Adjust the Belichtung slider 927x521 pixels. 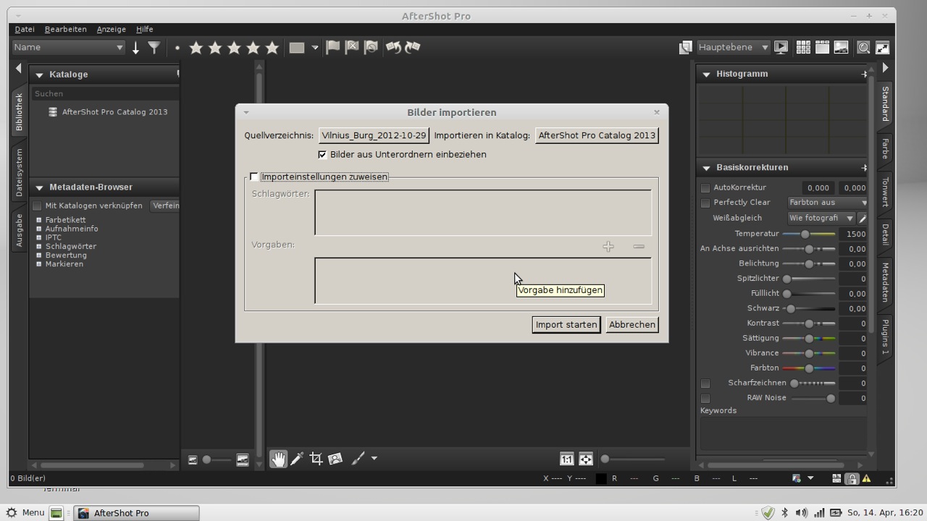[x=809, y=263]
